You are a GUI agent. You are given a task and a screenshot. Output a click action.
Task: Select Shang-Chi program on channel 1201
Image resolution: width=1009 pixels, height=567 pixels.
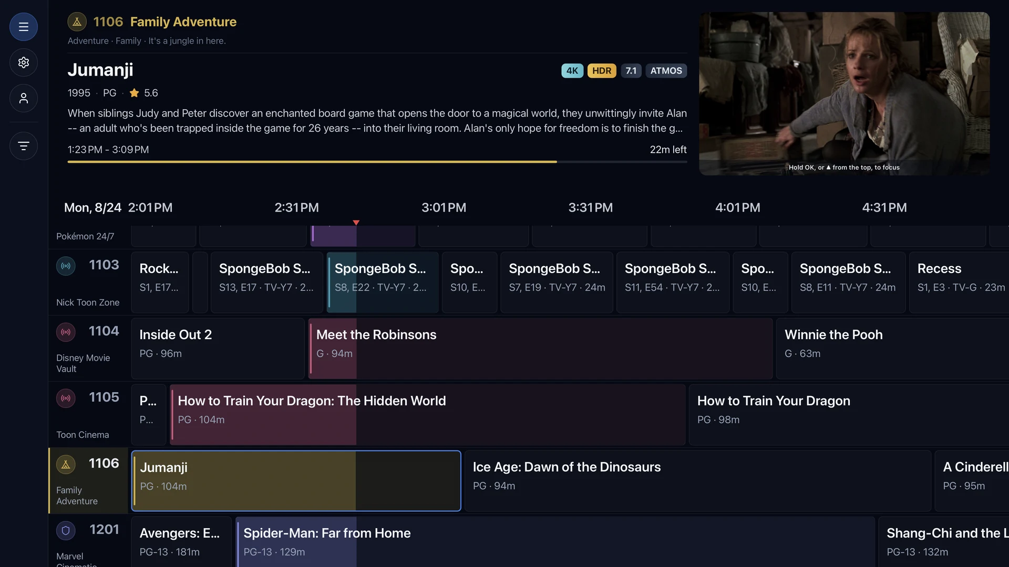pos(943,542)
